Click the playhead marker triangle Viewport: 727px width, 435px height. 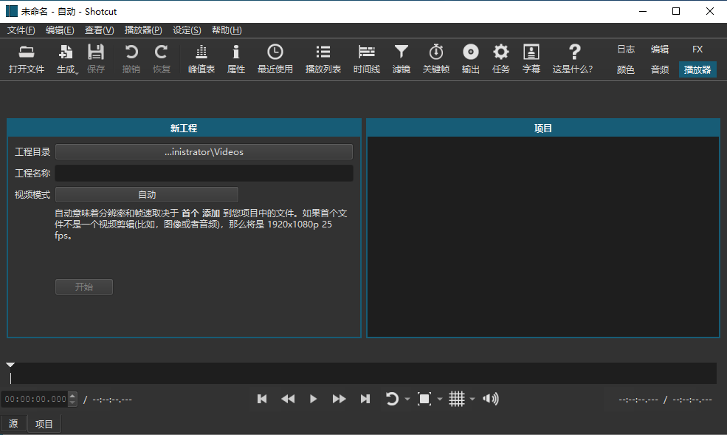[10, 365]
